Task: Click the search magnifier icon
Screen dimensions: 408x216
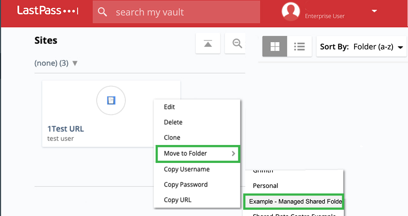Action: coord(103,12)
